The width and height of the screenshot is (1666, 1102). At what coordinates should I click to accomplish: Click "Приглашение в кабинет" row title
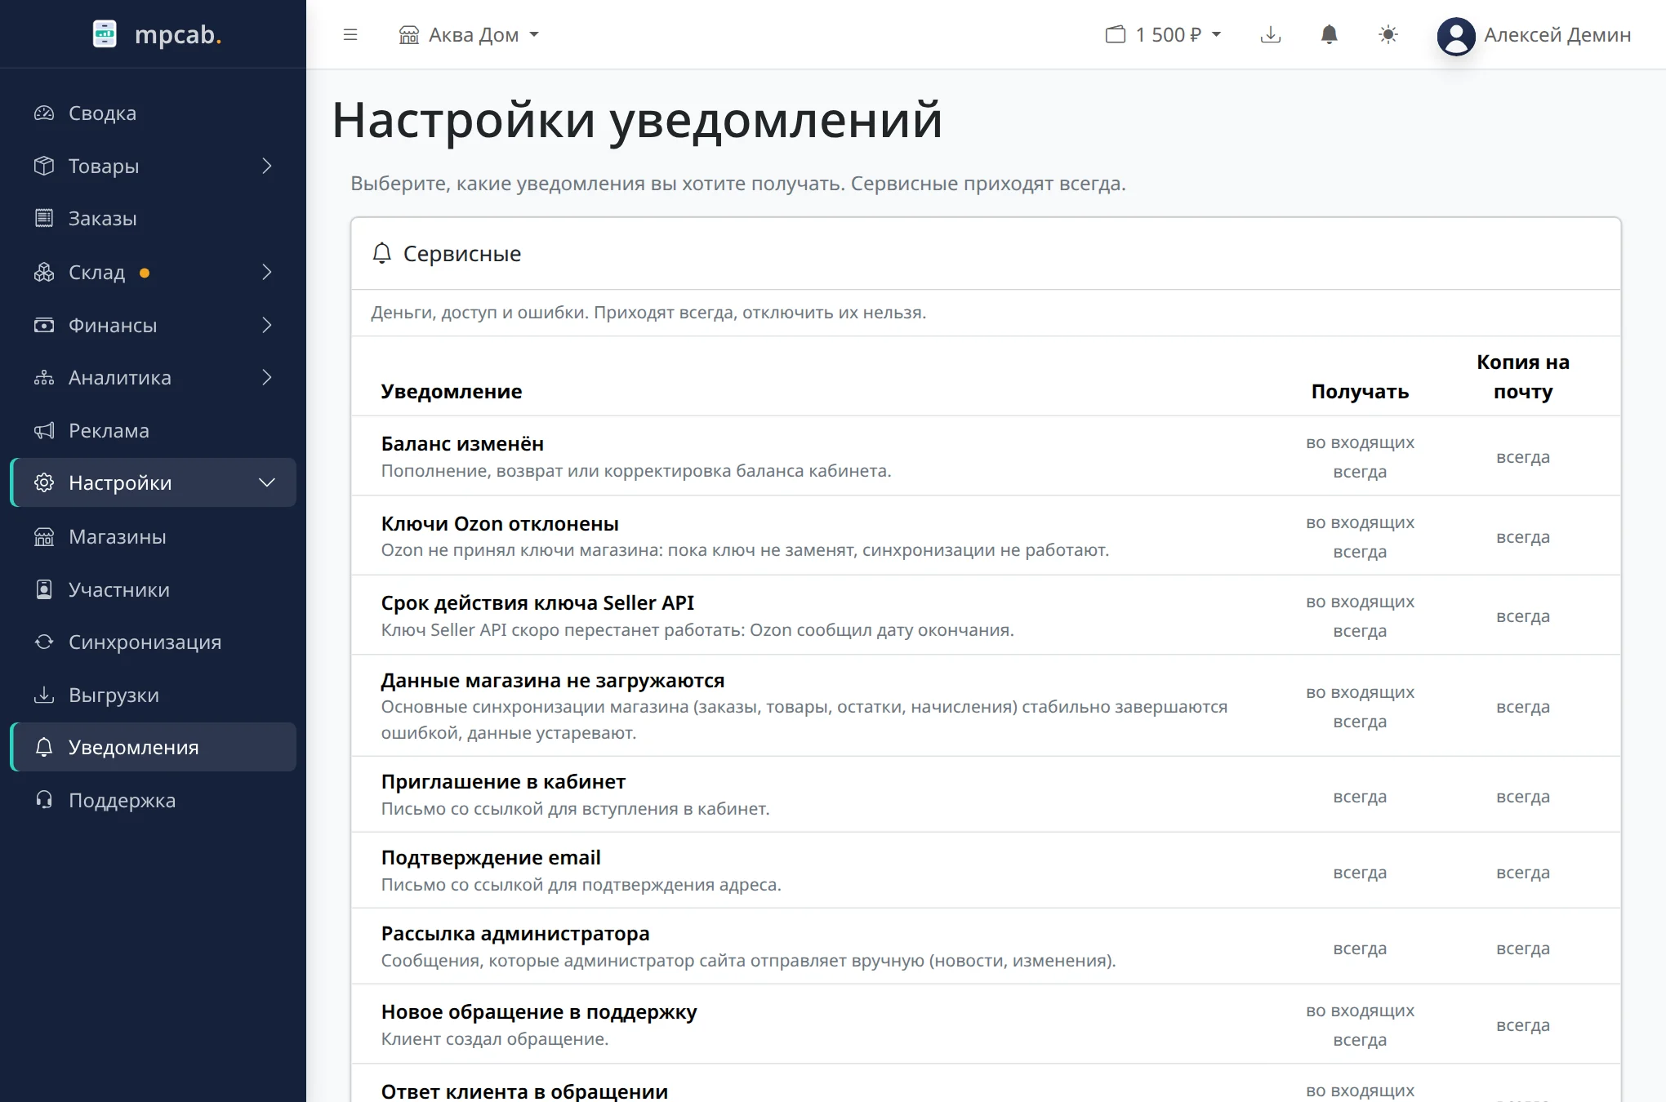[x=503, y=781]
